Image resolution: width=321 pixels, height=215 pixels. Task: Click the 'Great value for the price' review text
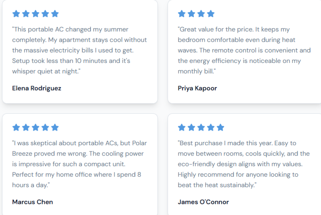pos(244,50)
